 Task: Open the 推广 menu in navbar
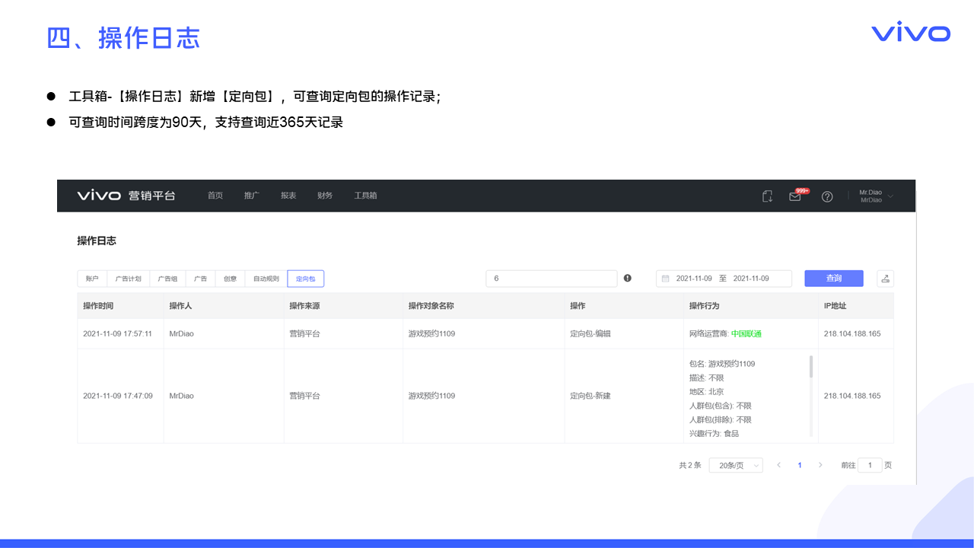(252, 196)
